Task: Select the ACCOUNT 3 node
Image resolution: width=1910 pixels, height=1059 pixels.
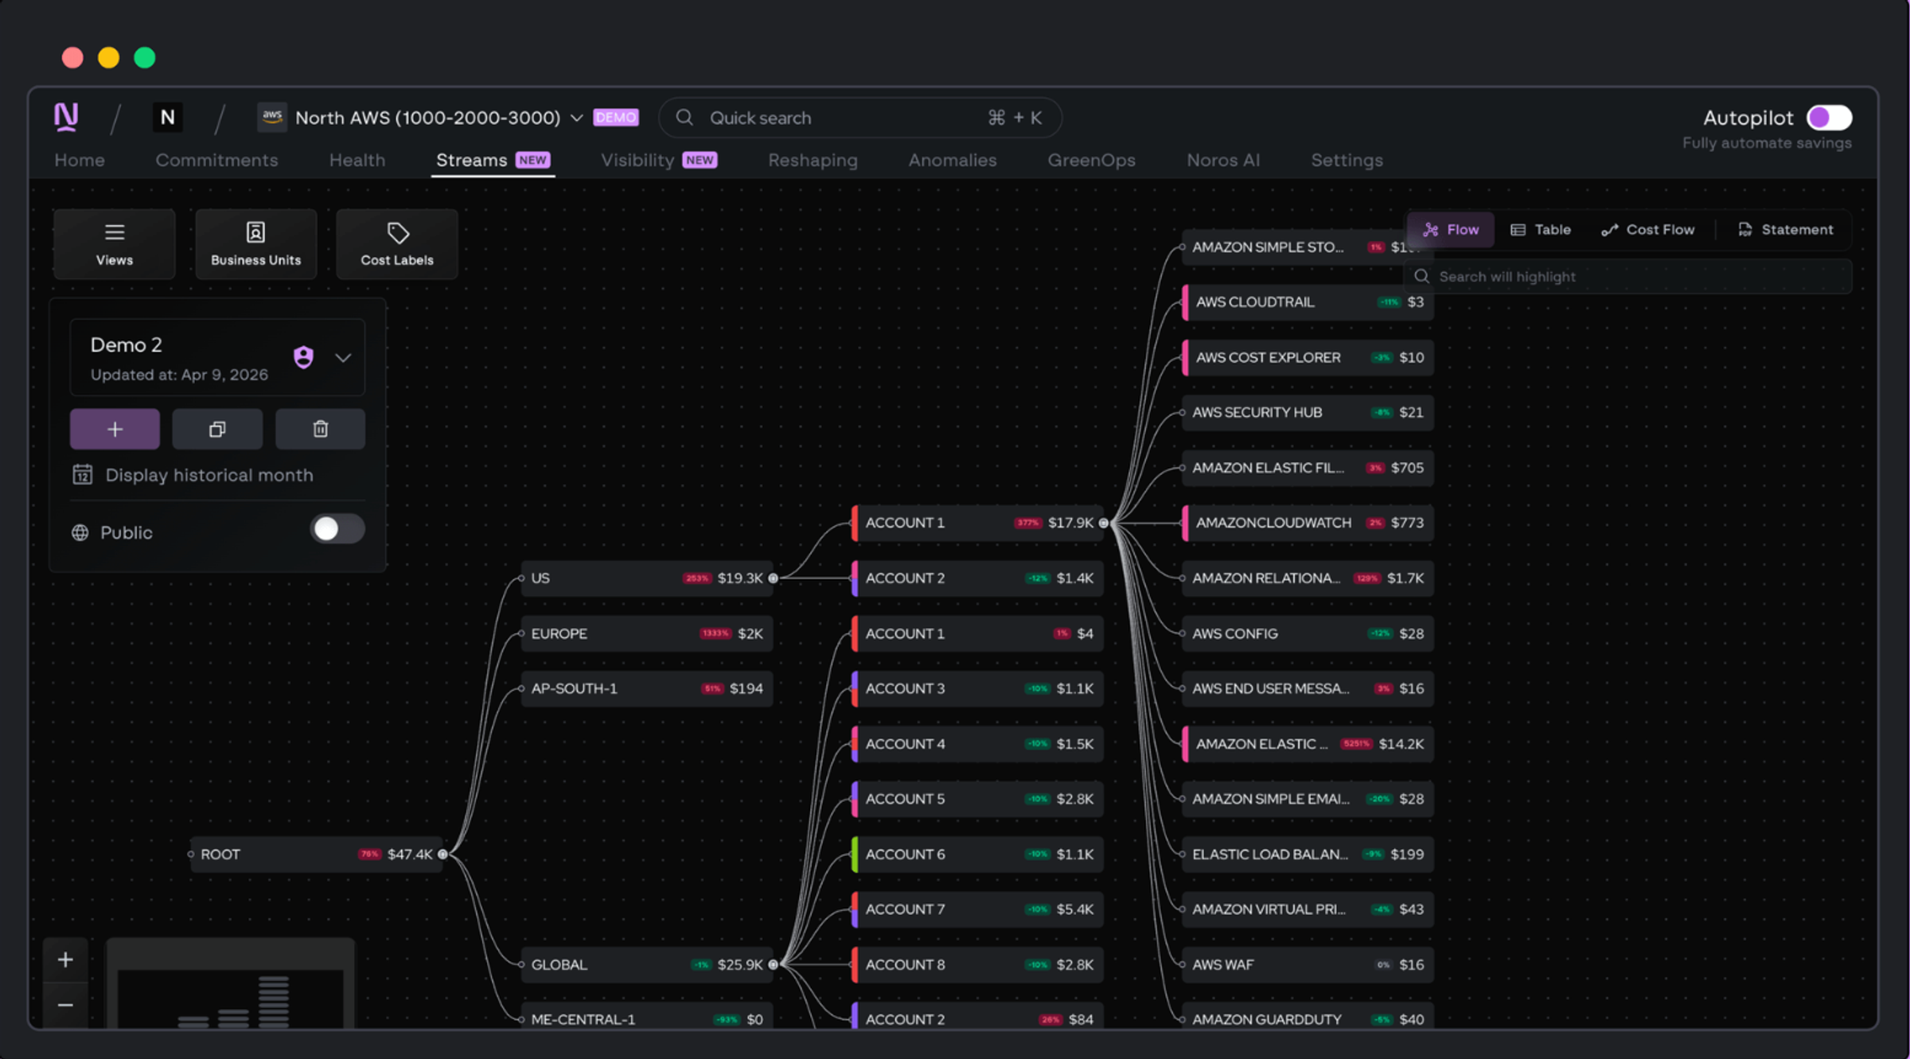Action: pyautogui.click(x=978, y=688)
